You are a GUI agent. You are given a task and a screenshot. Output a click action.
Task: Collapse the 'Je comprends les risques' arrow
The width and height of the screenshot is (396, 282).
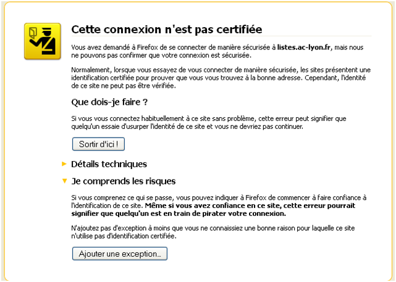click(64, 181)
